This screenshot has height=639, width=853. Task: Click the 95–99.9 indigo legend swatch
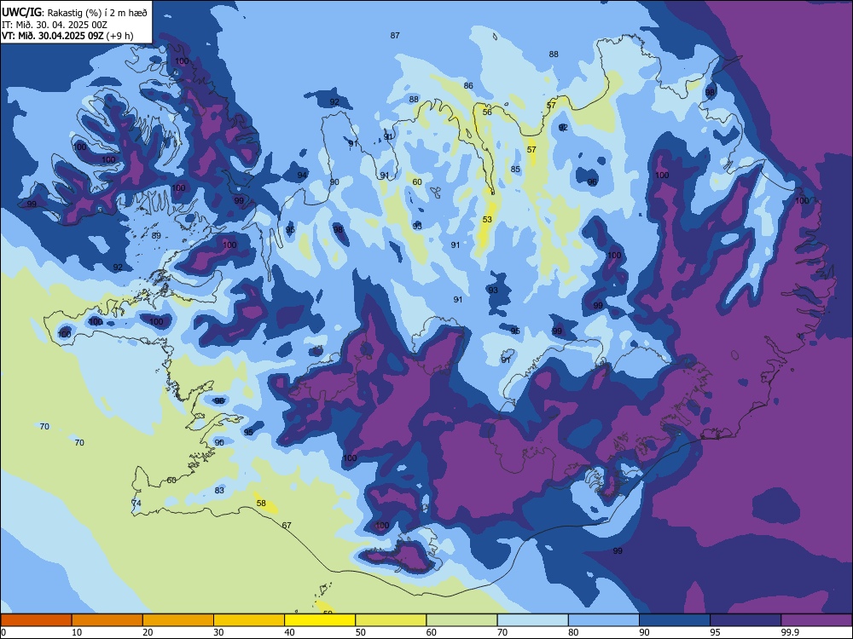pos(746,620)
